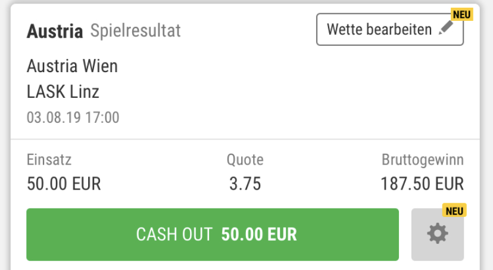The image size is (493, 270).
Task: Click the CASH OUT text on green button
Action: pos(174,234)
